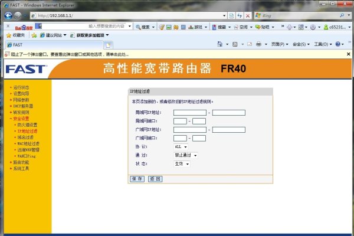This screenshot has width=354, height=236.
Task: Click the browser Back arrow button
Action: pyautogui.click(x=8, y=15)
